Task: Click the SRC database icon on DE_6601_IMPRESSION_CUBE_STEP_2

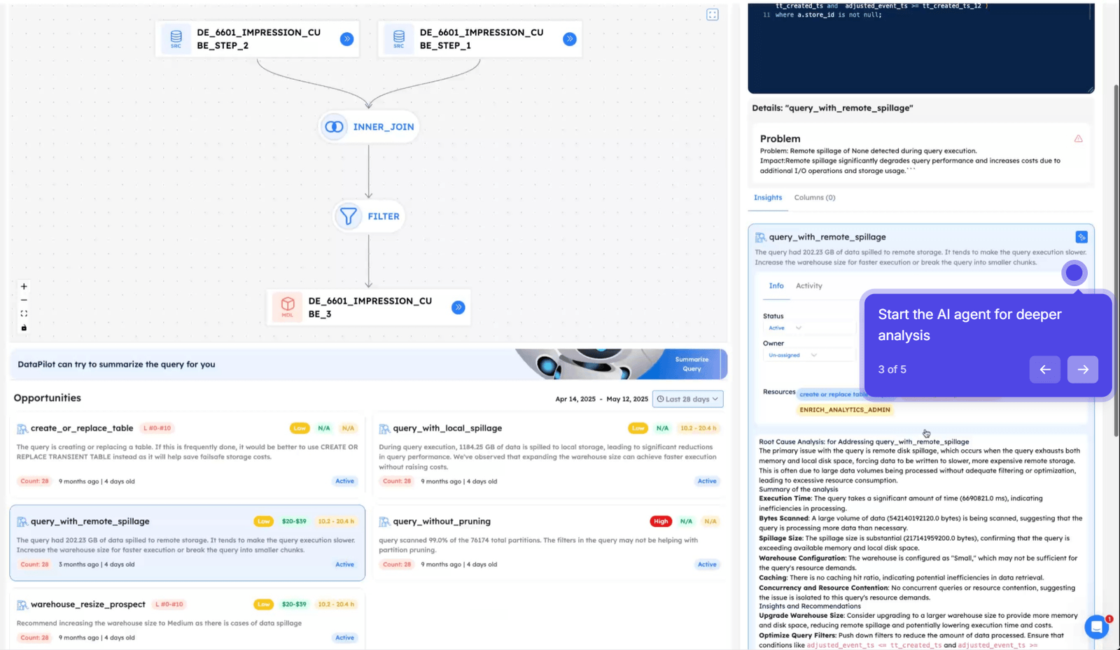Action: point(176,38)
